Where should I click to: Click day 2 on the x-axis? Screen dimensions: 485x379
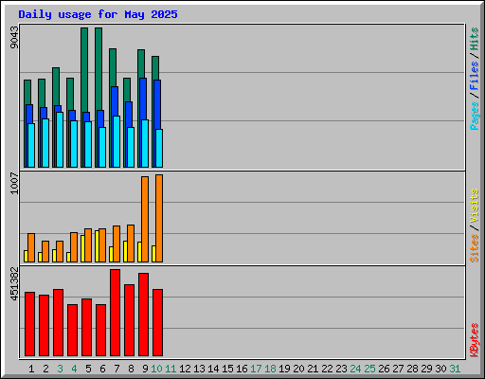(x=45, y=369)
